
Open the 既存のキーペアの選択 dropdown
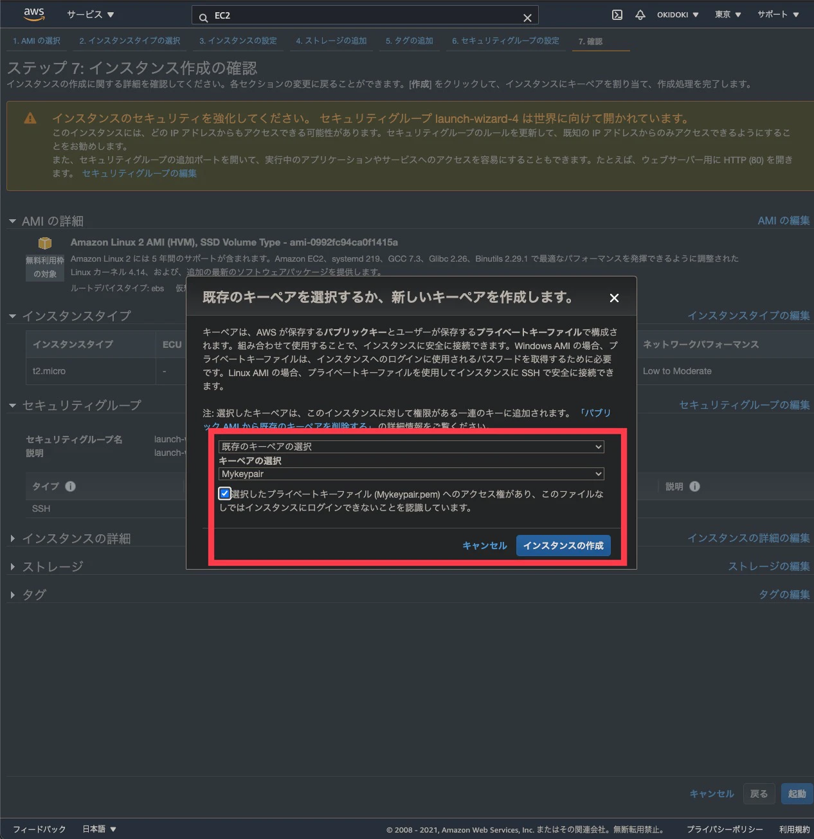pyautogui.click(x=412, y=446)
